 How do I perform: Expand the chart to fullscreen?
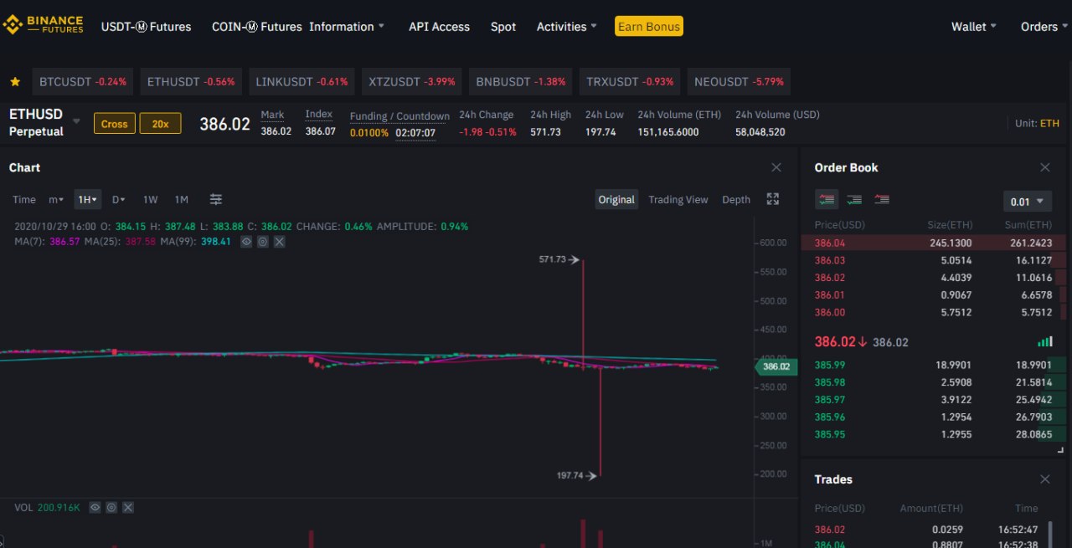point(773,199)
